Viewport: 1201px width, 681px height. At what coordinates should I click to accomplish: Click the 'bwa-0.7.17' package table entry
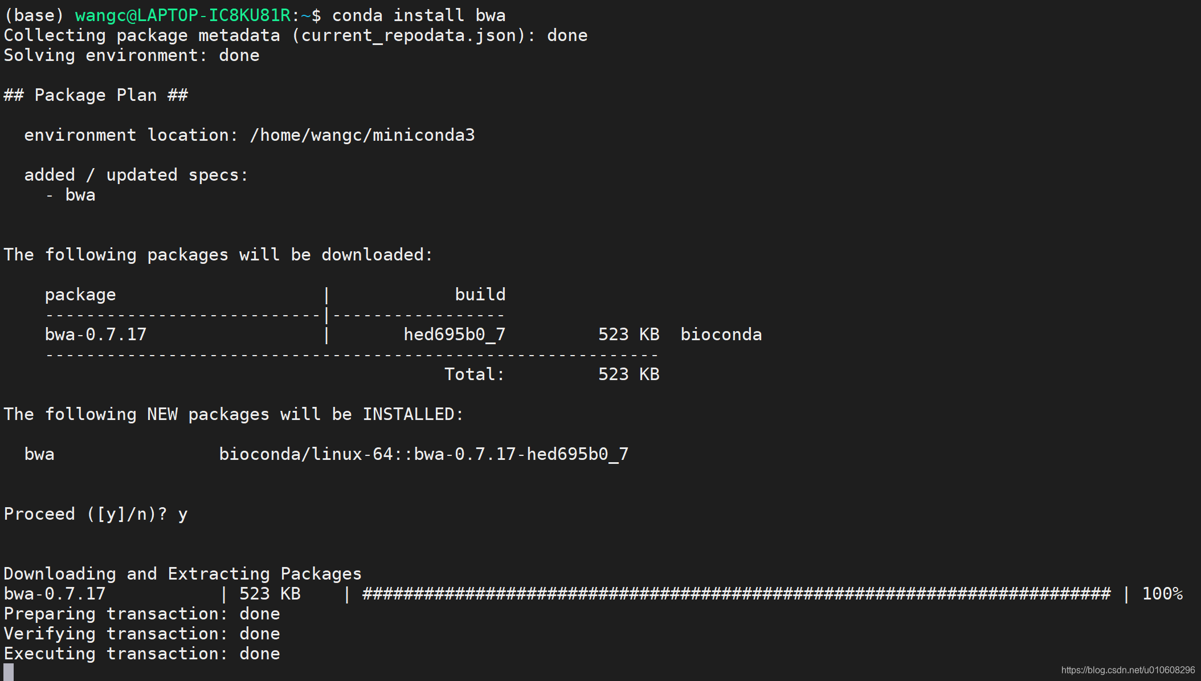pos(96,335)
